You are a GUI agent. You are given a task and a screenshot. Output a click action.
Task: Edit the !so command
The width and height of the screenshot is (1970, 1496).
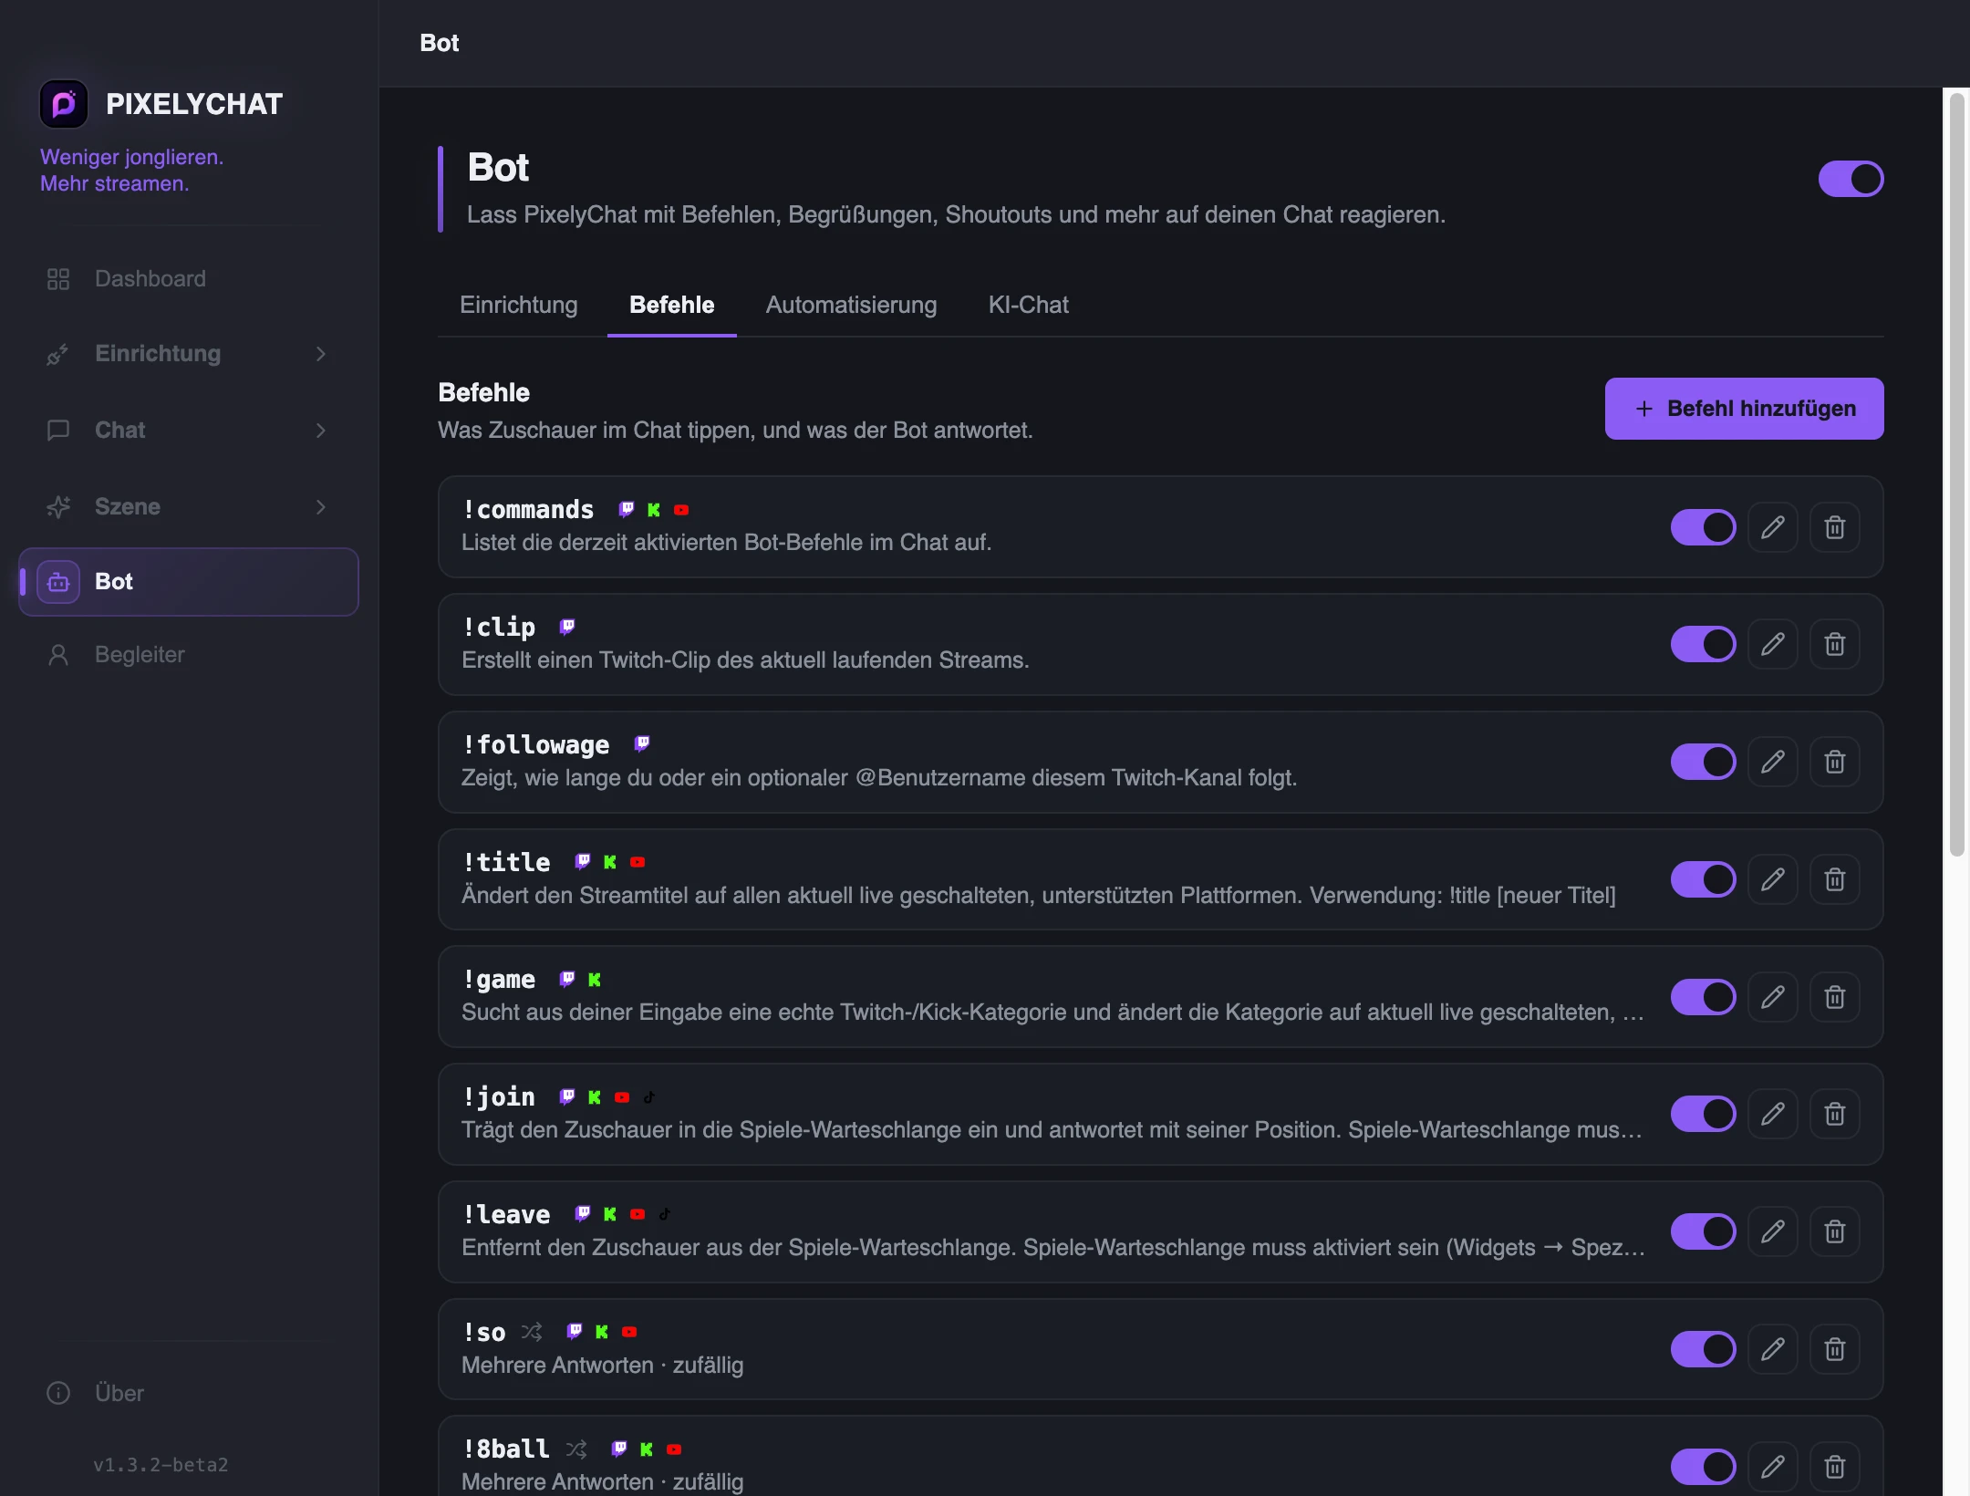[x=1772, y=1349]
